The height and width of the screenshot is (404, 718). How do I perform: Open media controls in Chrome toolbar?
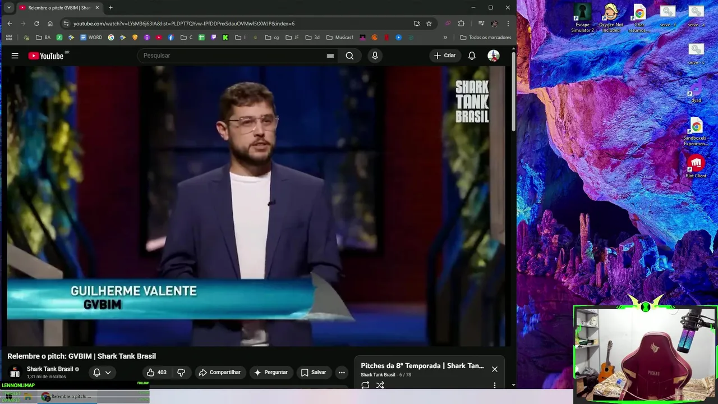pos(481,24)
